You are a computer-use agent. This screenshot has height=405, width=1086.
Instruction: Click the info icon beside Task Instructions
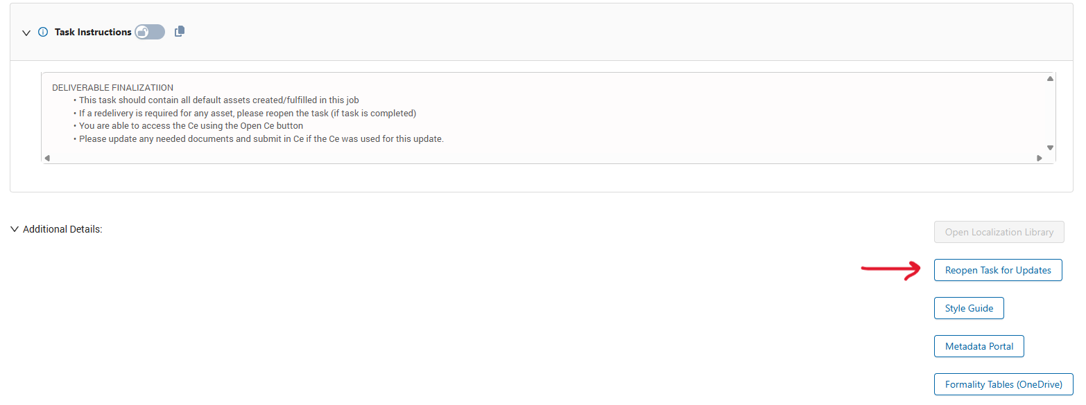43,32
